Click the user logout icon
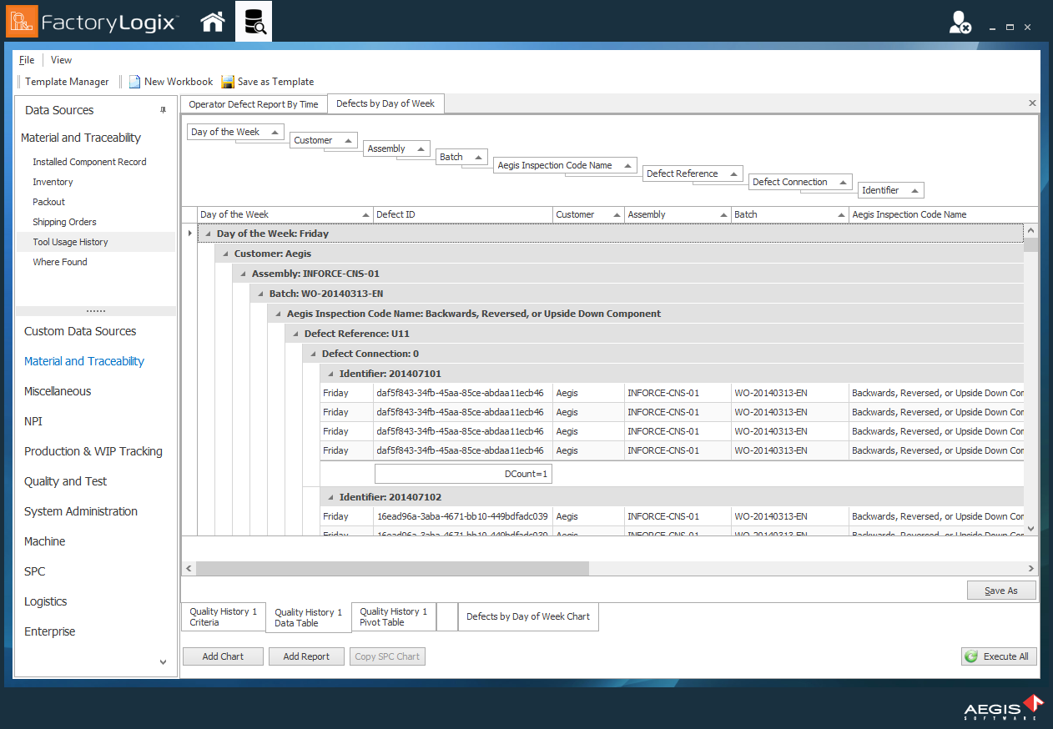Image resolution: width=1053 pixels, height=729 pixels. [960, 23]
